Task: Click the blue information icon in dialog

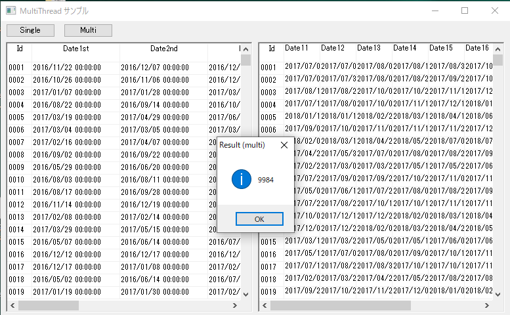Action: pos(242,178)
